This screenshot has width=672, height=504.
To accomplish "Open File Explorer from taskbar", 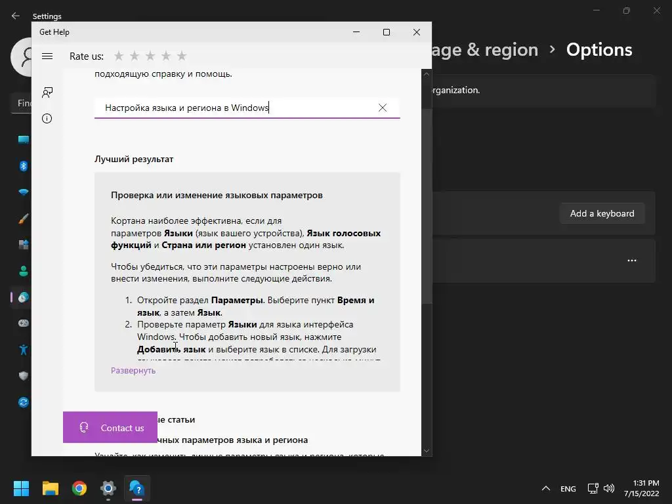I will (50, 488).
